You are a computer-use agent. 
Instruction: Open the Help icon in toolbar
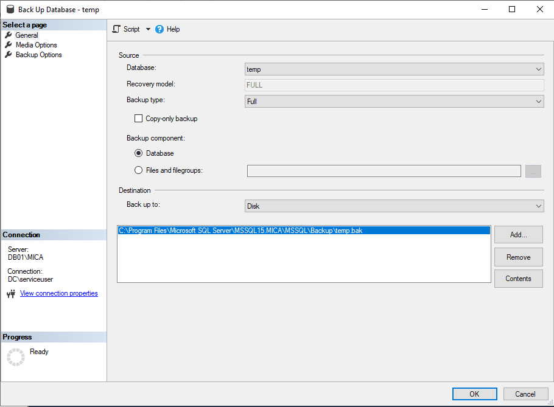[x=160, y=29]
